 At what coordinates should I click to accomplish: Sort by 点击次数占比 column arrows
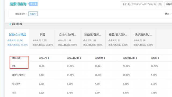tap(137, 58)
